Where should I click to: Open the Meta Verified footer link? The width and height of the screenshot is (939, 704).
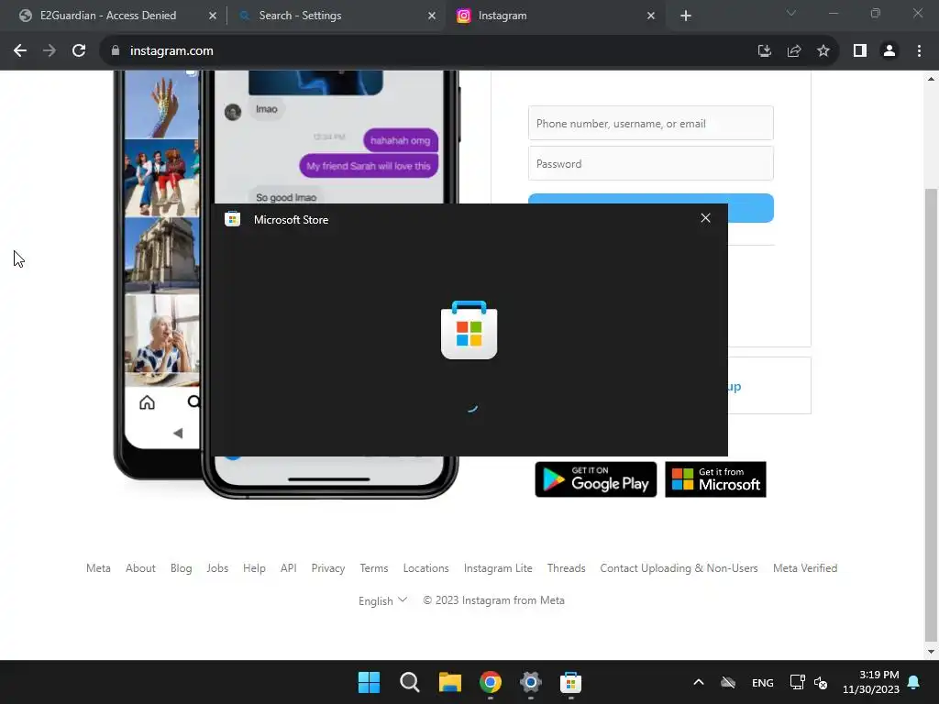pyautogui.click(x=805, y=568)
